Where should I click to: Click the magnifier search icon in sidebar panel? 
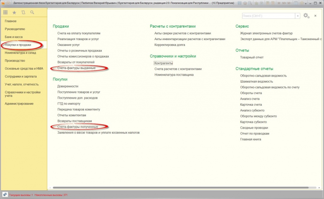(x=32, y=13)
